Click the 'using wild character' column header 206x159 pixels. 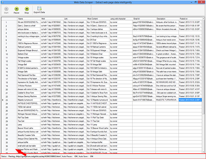click(x=121, y=19)
